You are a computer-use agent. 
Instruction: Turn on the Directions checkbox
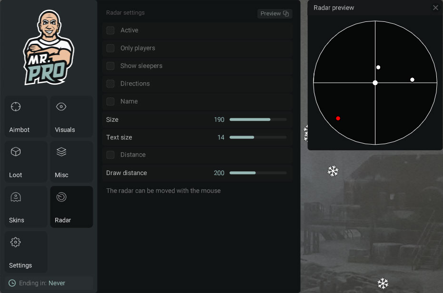tap(110, 84)
